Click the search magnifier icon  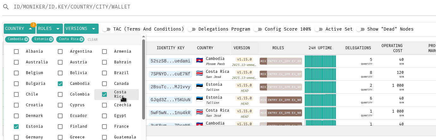click(x=6, y=7)
